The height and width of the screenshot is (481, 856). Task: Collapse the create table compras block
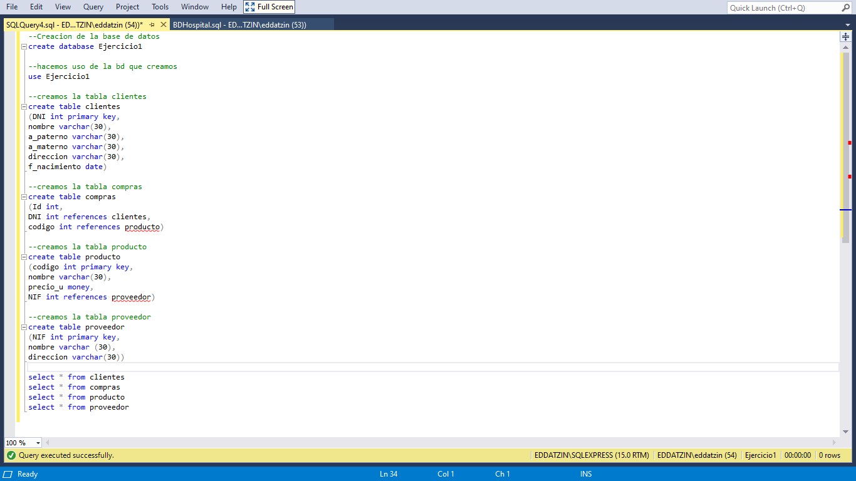coord(23,197)
